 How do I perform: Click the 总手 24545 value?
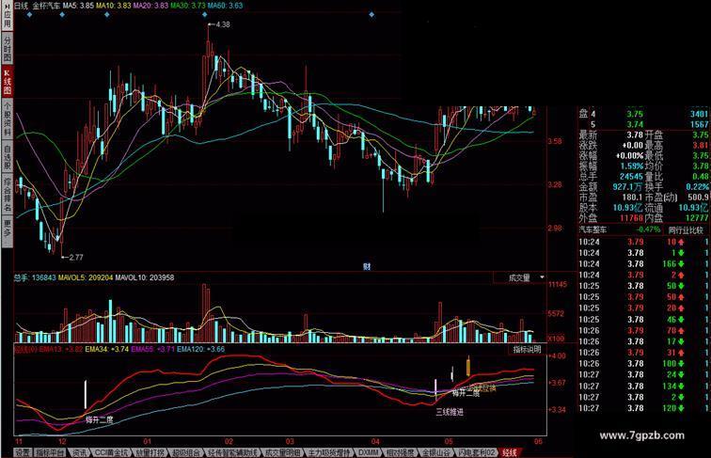(632, 177)
